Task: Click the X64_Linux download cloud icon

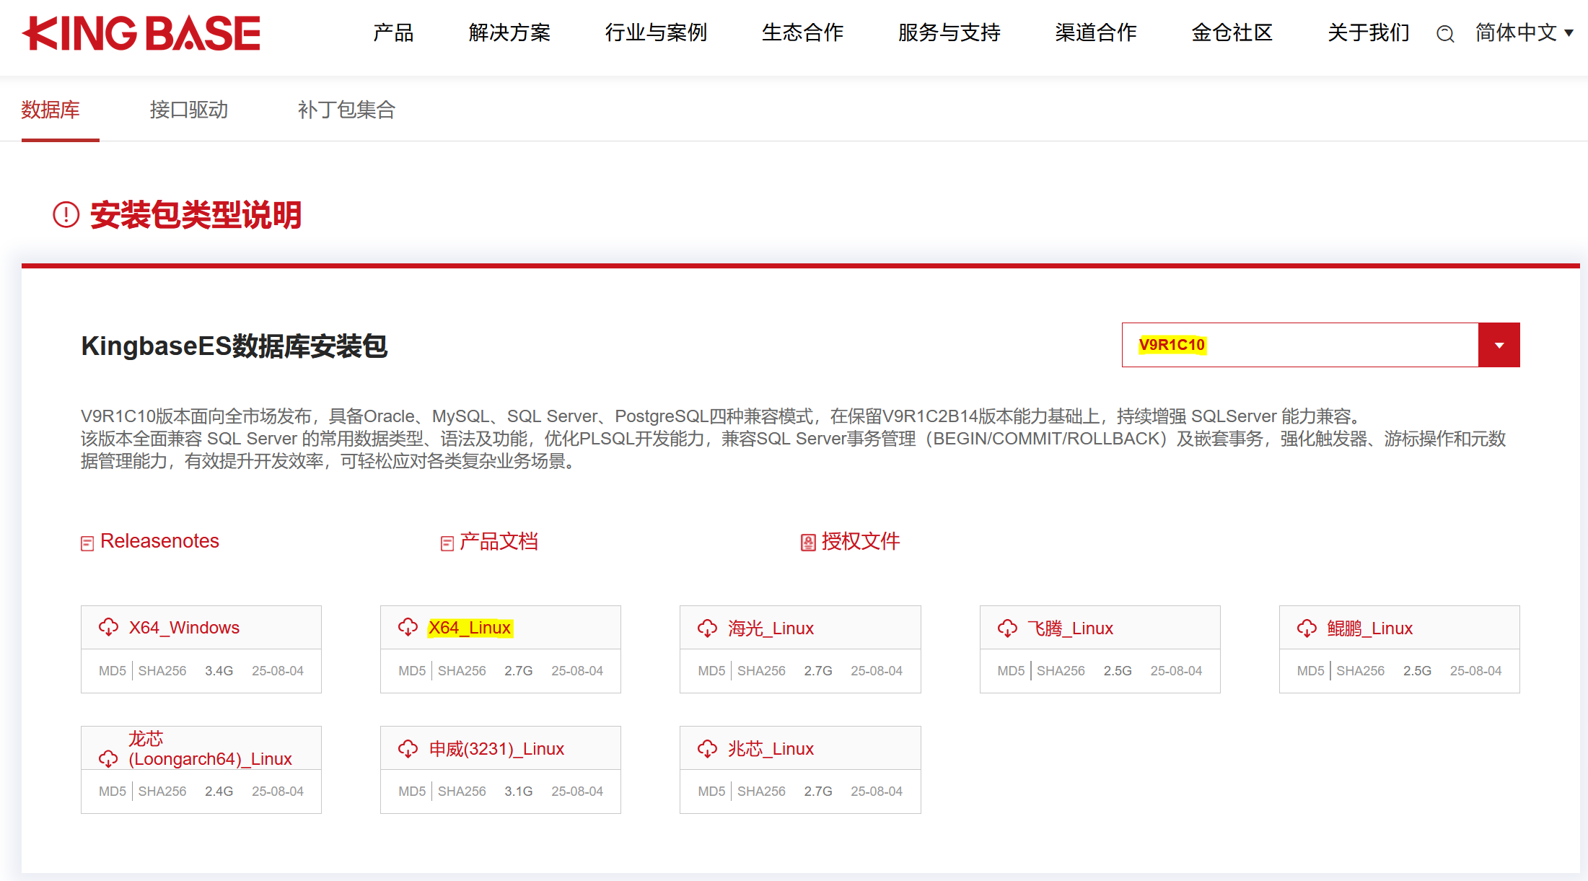Action: [x=408, y=627]
